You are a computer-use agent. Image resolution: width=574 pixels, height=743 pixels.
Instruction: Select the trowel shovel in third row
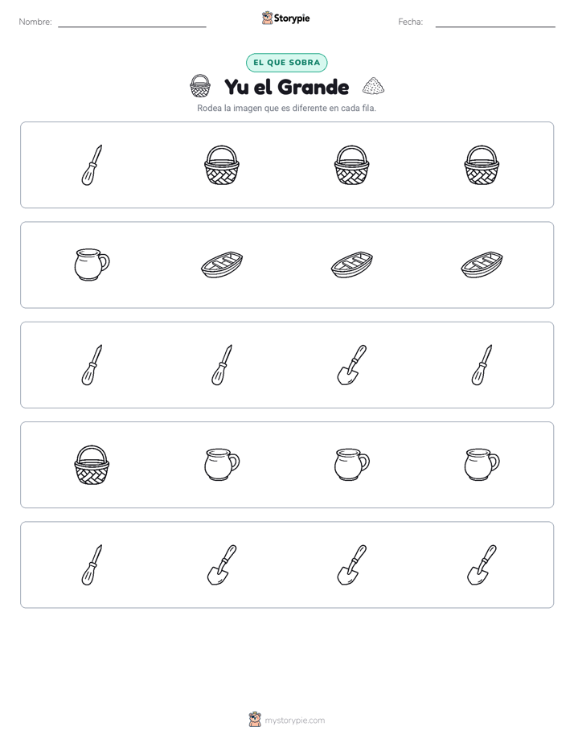coord(351,365)
